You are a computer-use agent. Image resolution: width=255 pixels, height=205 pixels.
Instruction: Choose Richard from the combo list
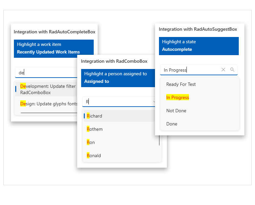point(119,116)
